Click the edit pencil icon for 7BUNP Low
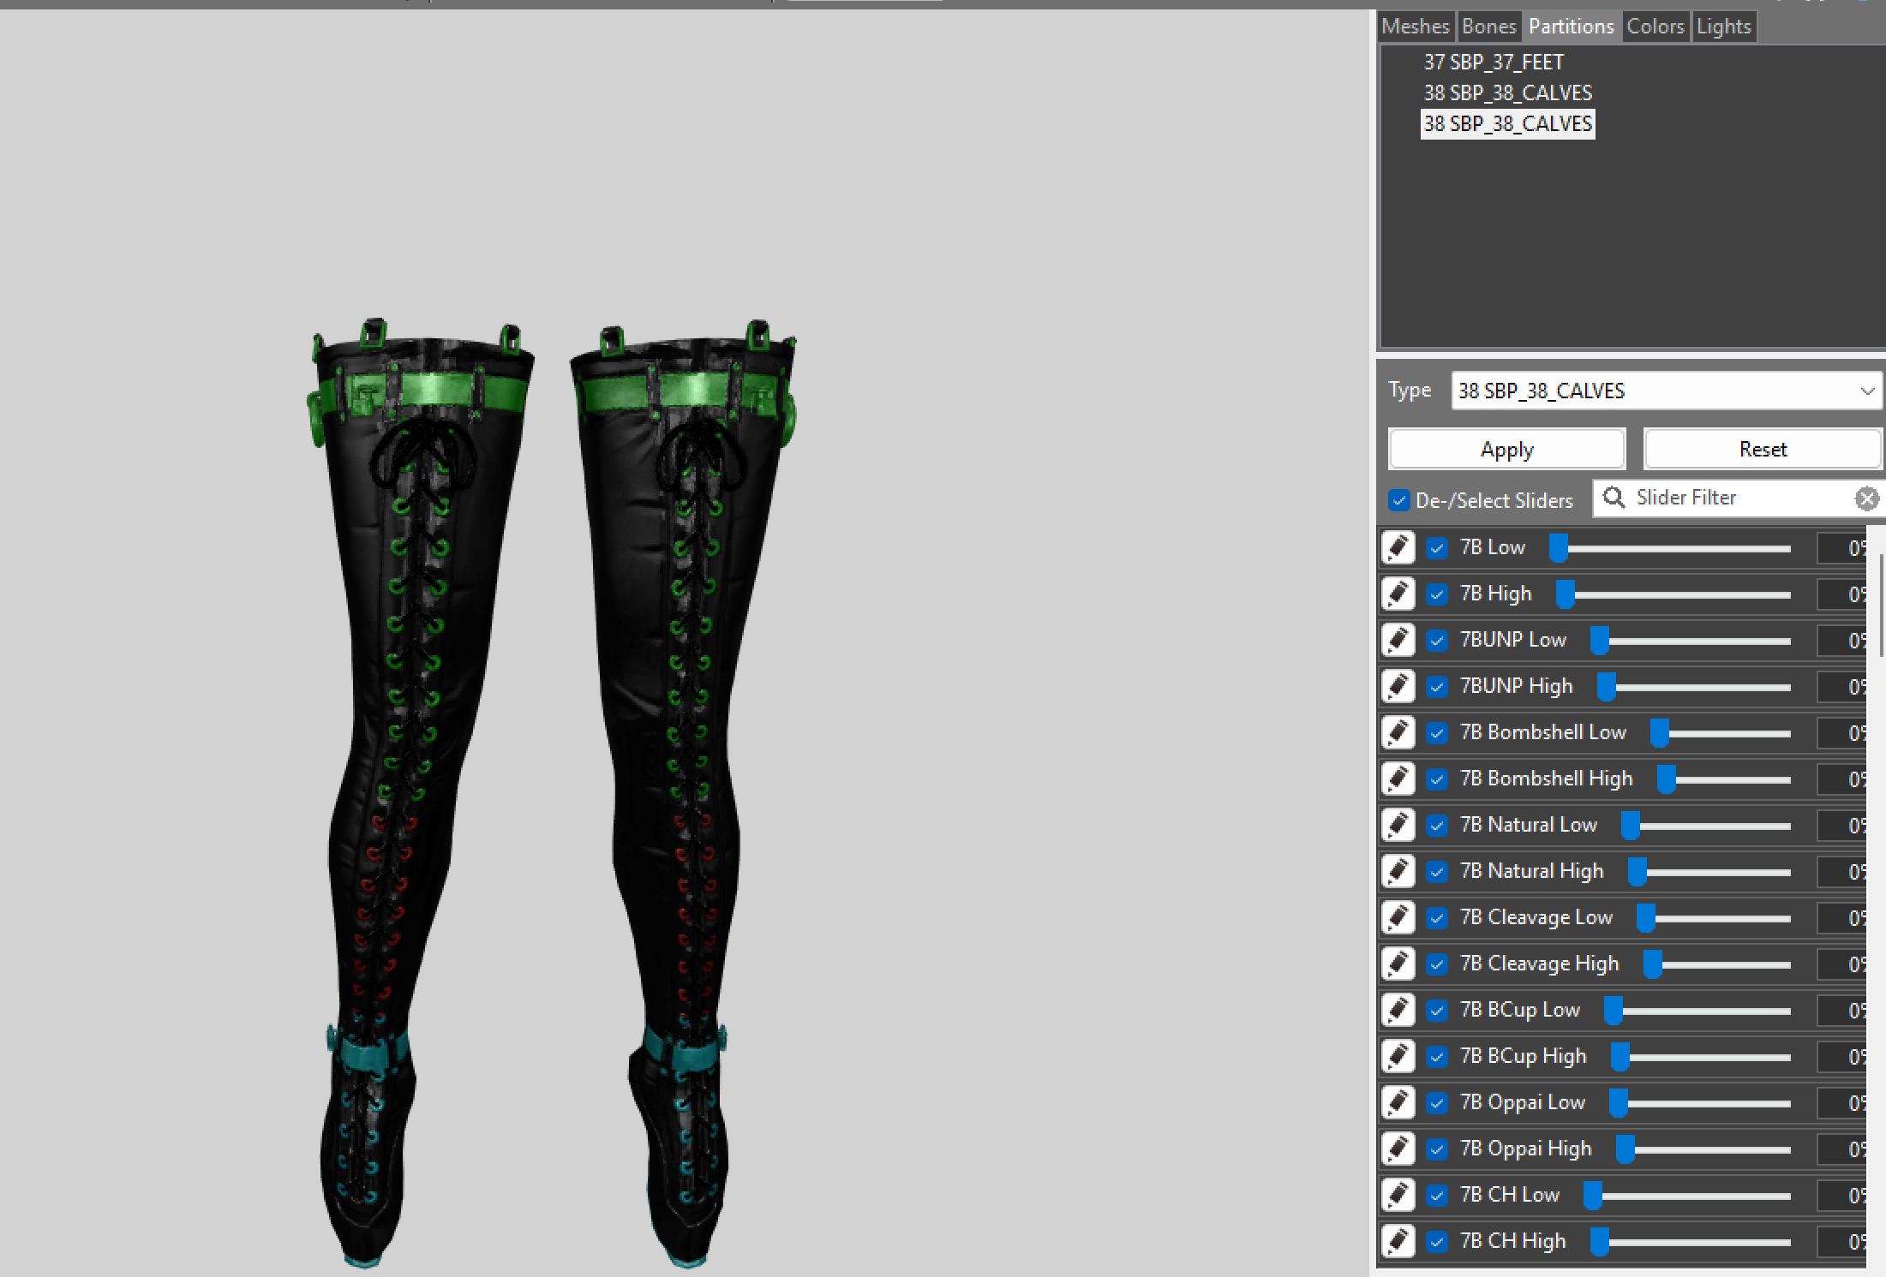Screen dimensions: 1886x1277 [1398, 640]
